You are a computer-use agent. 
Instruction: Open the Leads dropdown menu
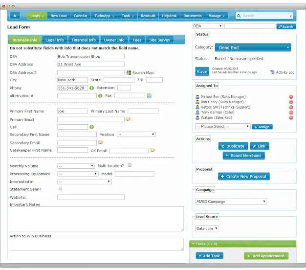point(37,16)
